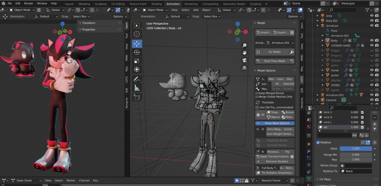Click the Fix Model button
Viewport: 381px width, 186px height.
coord(272,52)
